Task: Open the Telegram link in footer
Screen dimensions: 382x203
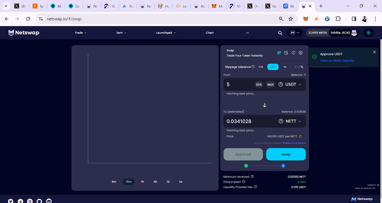Action: click(x=20, y=201)
